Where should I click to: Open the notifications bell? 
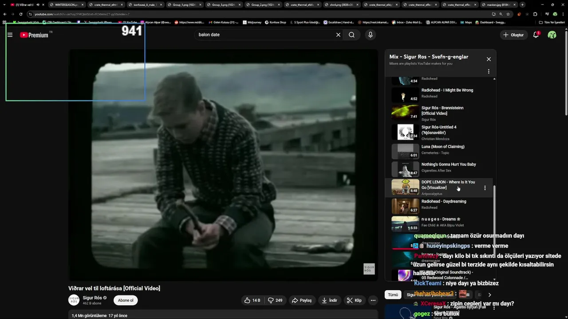click(x=536, y=35)
